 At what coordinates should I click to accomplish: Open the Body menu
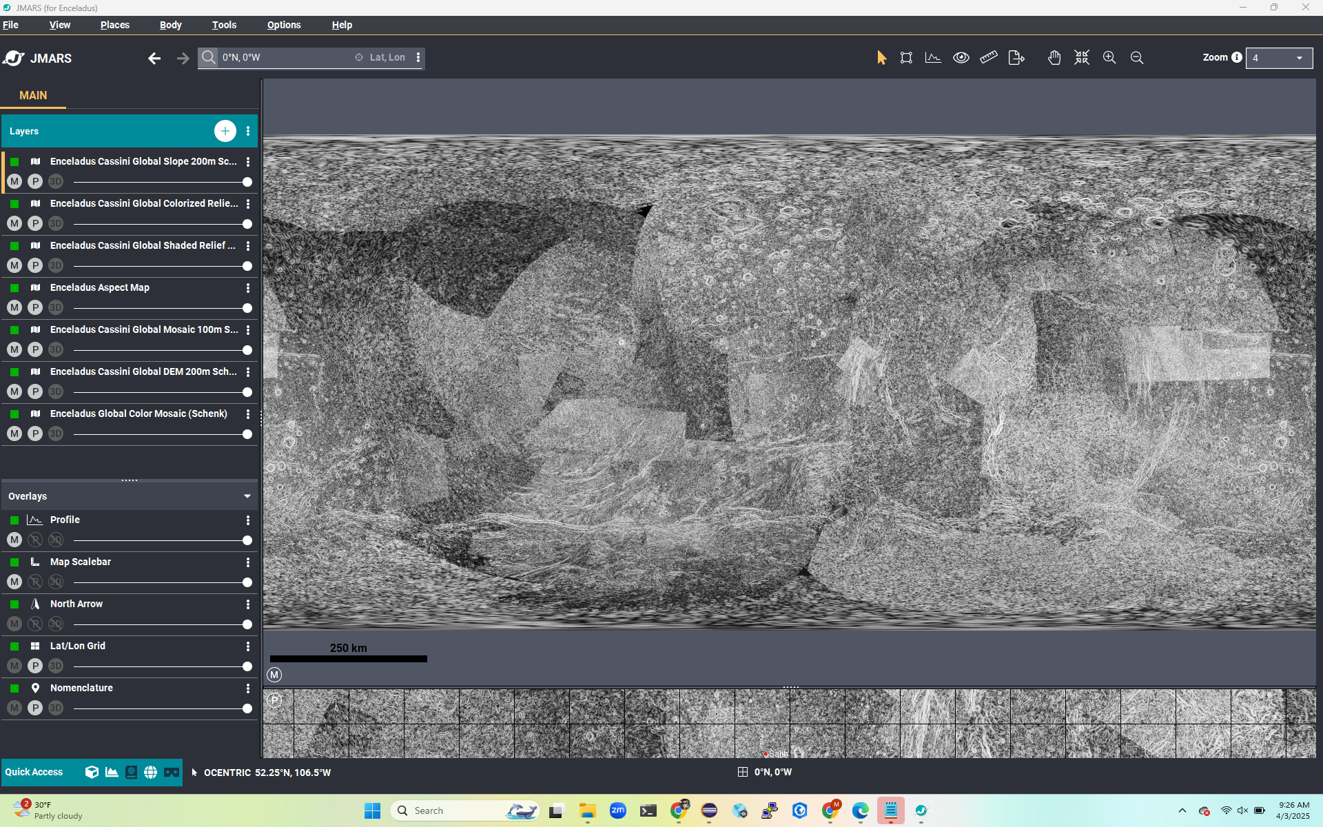(170, 25)
